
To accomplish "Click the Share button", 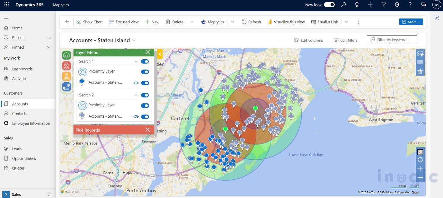I will [x=411, y=22].
